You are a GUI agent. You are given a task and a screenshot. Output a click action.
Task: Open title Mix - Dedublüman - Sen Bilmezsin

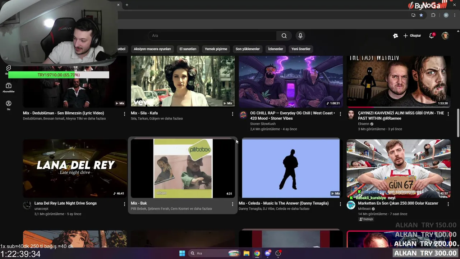tap(64, 113)
